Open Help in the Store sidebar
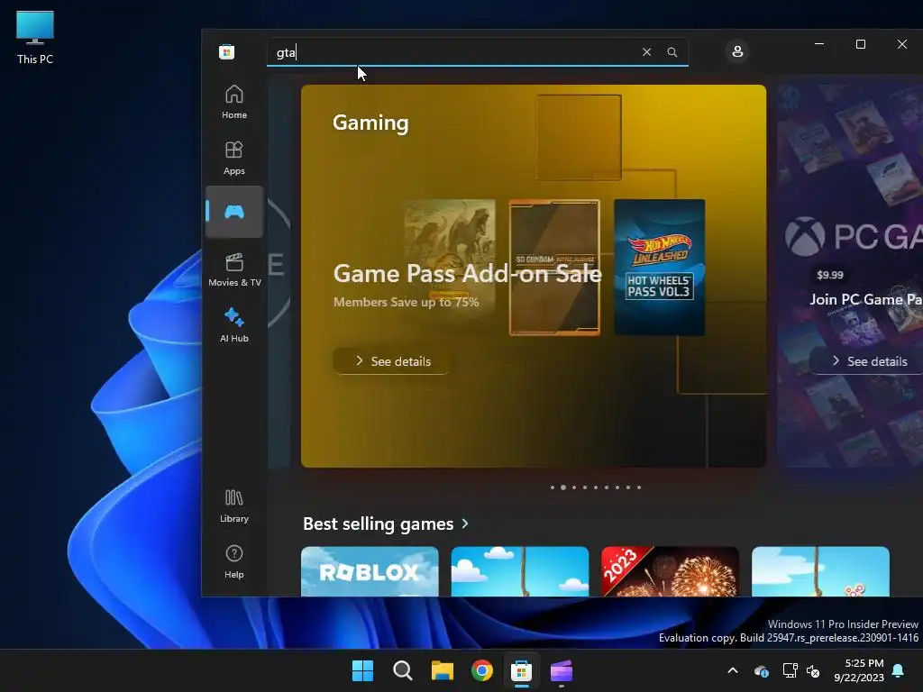Image resolution: width=923 pixels, height=692 pixels. pyautogui.click(x=233, y=561)
